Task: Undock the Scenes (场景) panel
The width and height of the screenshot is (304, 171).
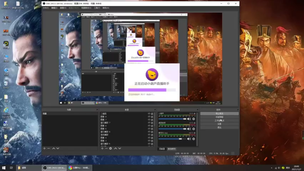Action: click(x=97, y=110)
